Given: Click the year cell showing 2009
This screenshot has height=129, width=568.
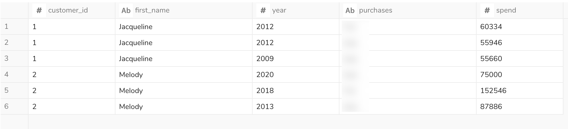Looking at the screenshot, I should click(265, 59).
